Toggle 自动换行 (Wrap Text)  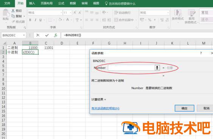click(122, 12)
